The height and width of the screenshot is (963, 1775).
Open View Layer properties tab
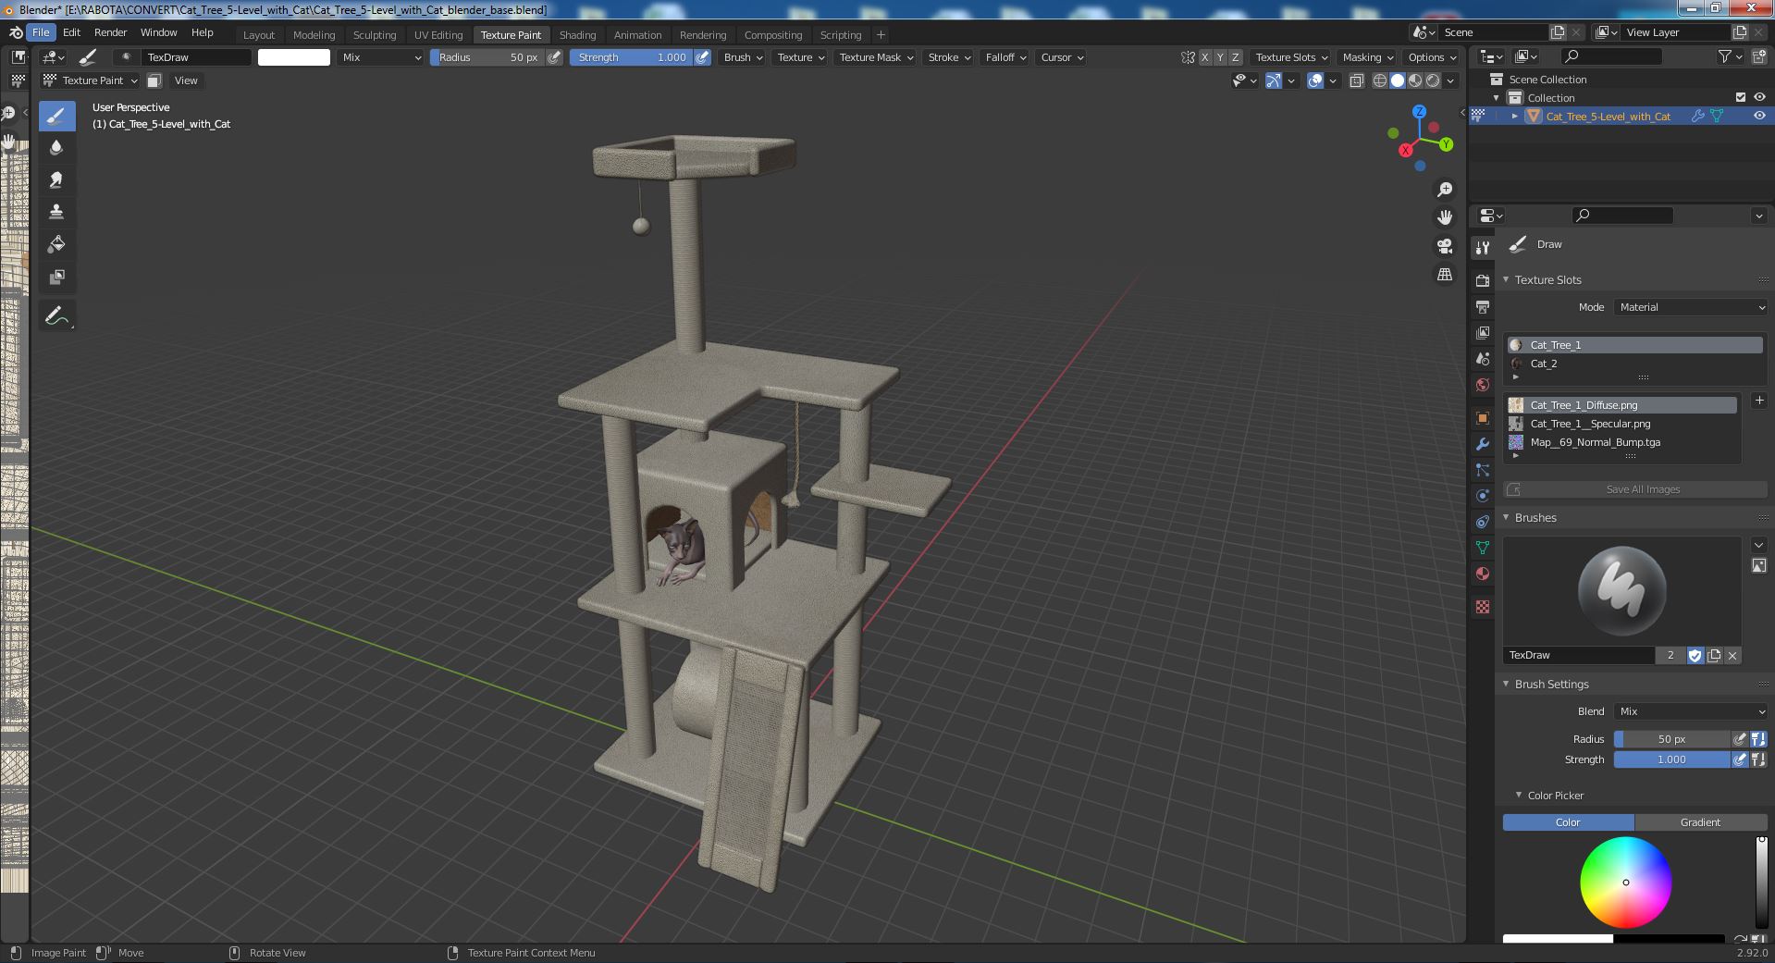[x=1483, y=333]
